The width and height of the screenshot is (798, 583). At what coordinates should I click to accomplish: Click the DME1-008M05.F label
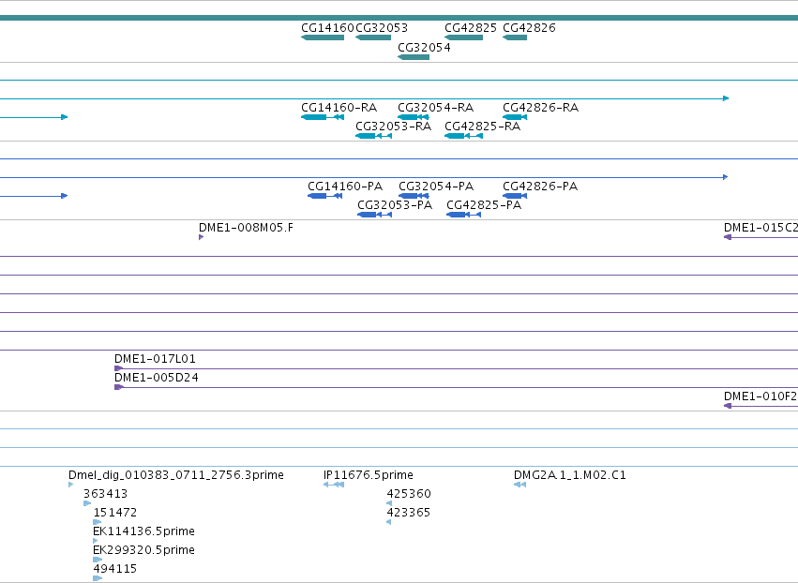[x=246, y=228]
